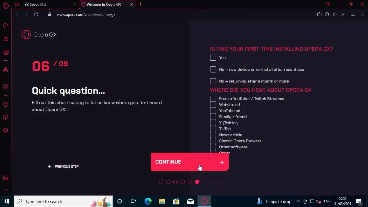
Task: Select the Welcome to Opera GX tab
Action: click(108, 4)
